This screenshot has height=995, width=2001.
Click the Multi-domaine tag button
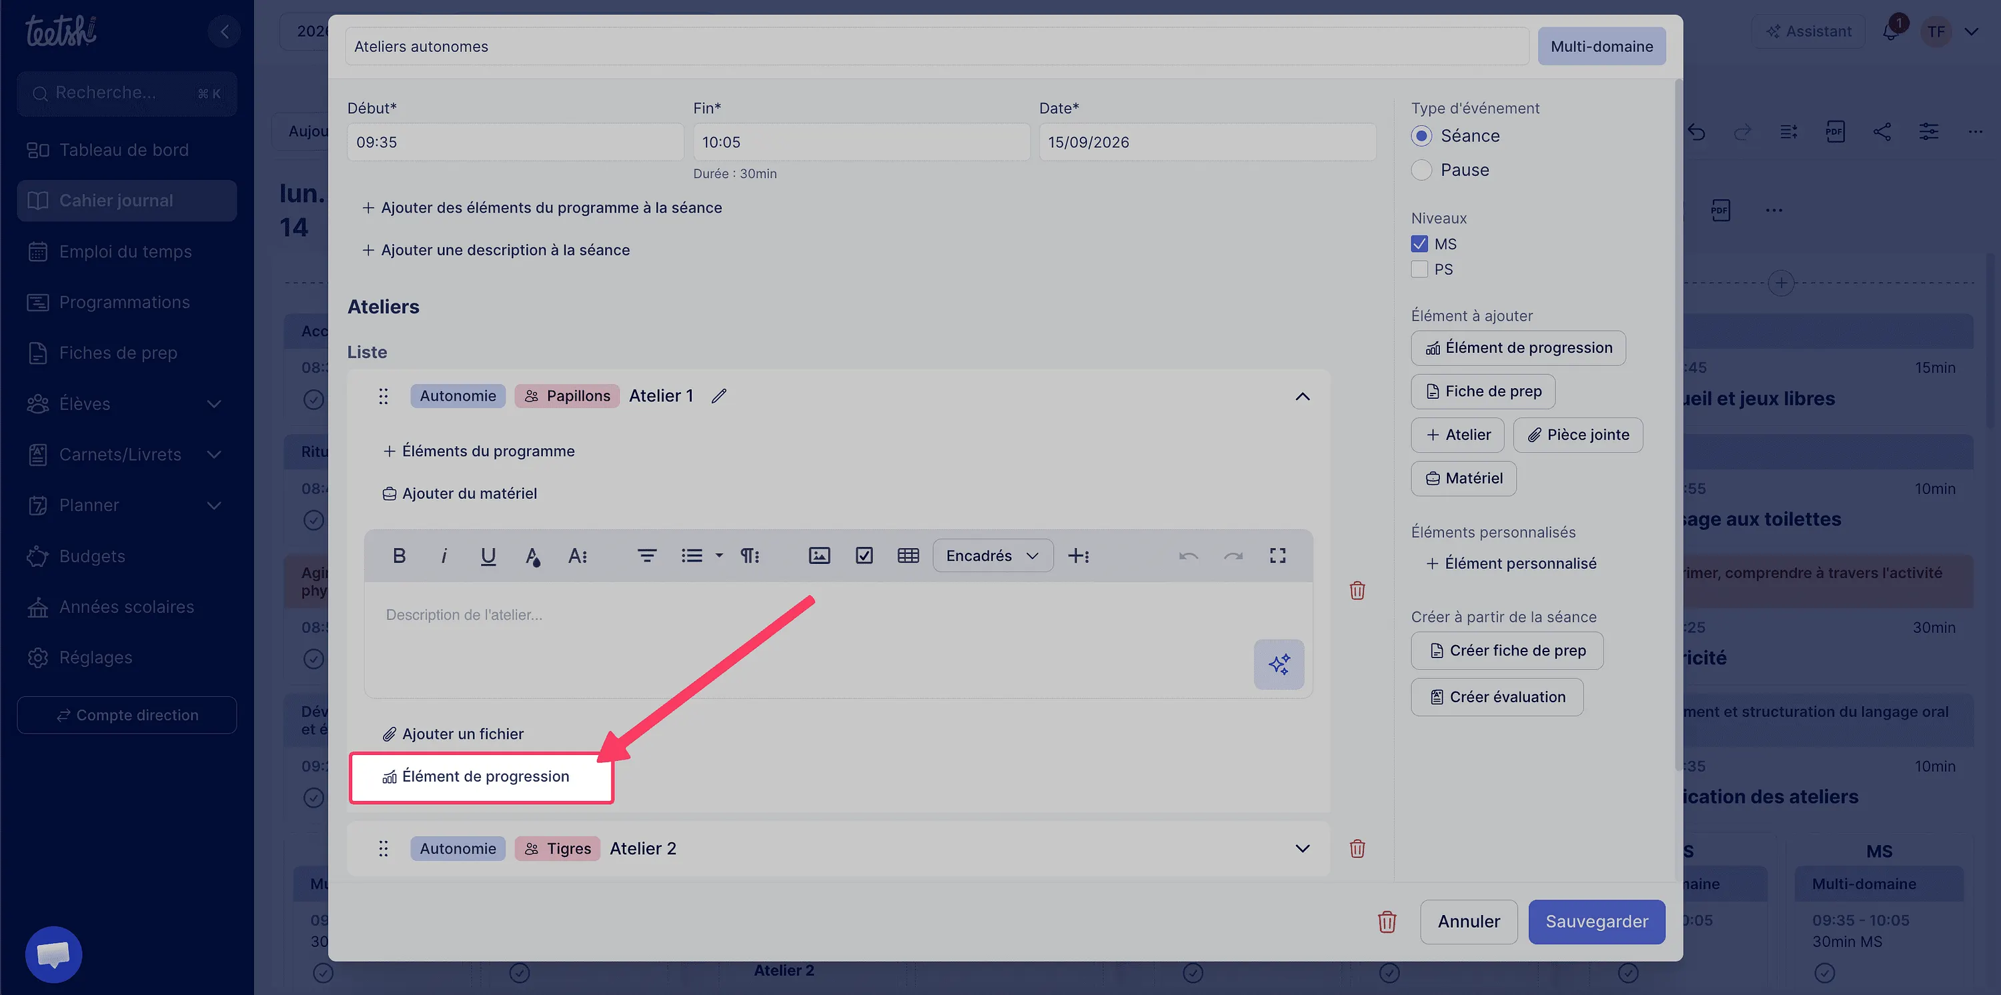pos(1601,47)
